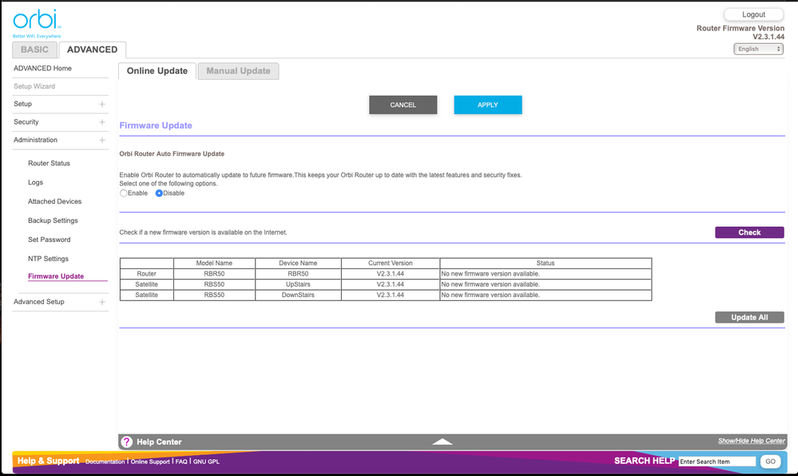798x476 pixels.
Task: Open the Online Update tab
Action: tap(157, 71)
